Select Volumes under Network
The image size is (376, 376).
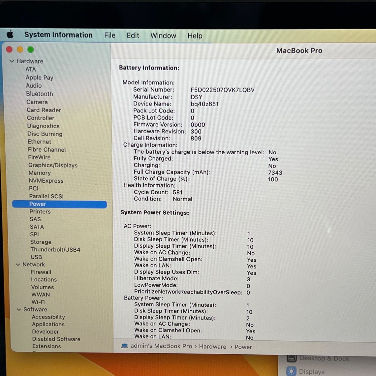click(x=42, y=287)
